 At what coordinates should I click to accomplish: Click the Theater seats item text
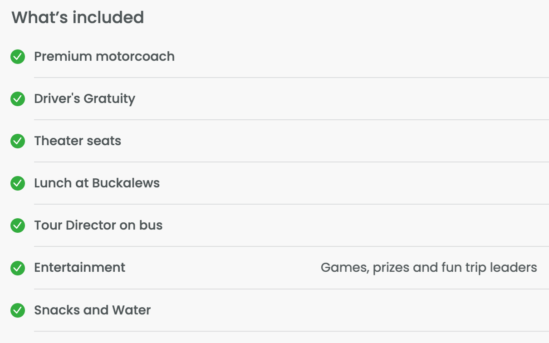pos(78,141)
